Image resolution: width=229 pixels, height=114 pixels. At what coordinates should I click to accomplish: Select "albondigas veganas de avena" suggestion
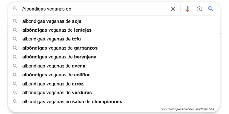(x=54, y=66)
